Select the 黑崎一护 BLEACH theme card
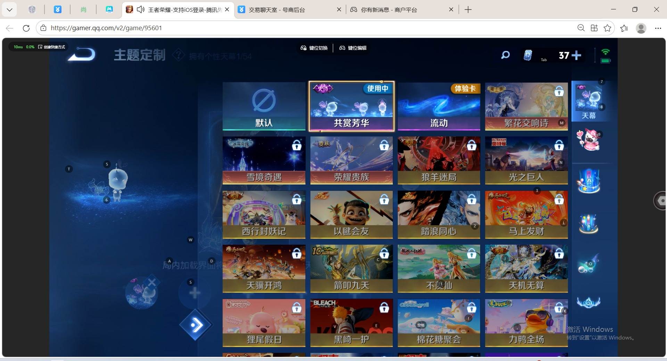This screenshot has height=361, width=667. tap(352, 323)
